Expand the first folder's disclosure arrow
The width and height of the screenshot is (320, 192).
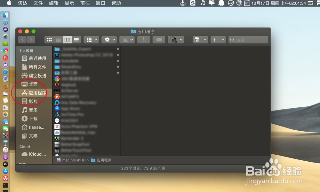click(118, 49)
